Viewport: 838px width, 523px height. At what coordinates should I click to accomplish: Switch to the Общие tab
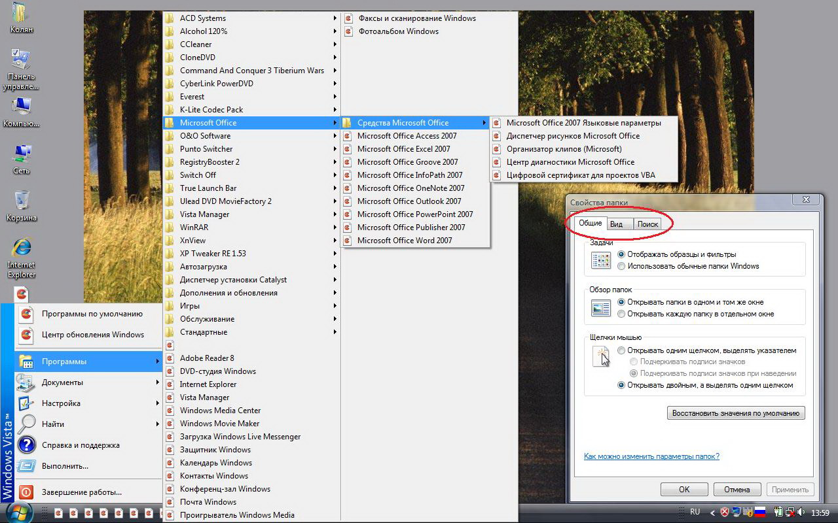tap(590, 223)
